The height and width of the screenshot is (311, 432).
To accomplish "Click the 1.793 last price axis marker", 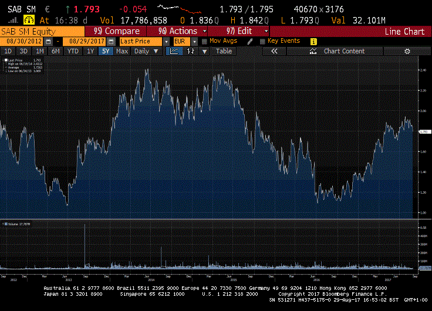I will coord(424,132).
